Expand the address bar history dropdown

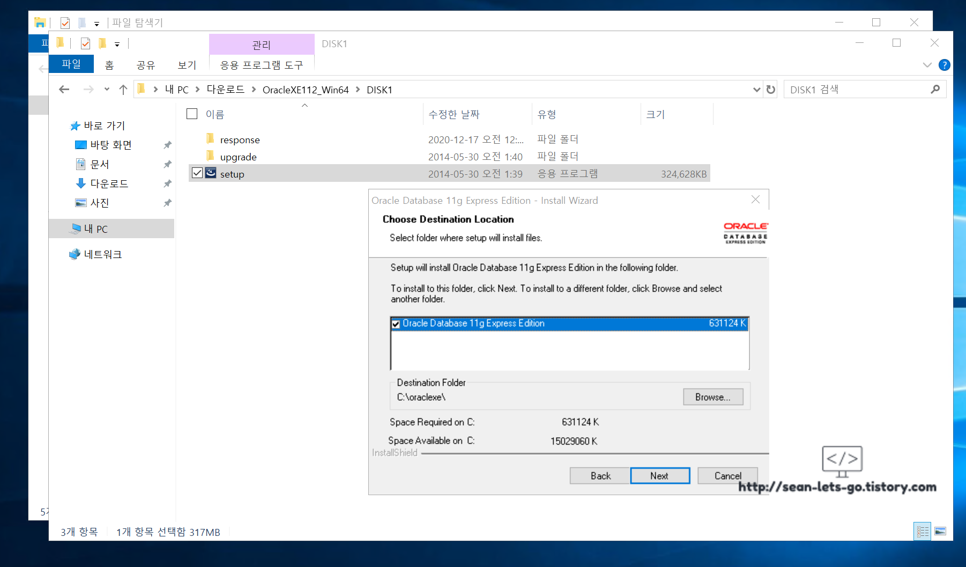(756, 90)
